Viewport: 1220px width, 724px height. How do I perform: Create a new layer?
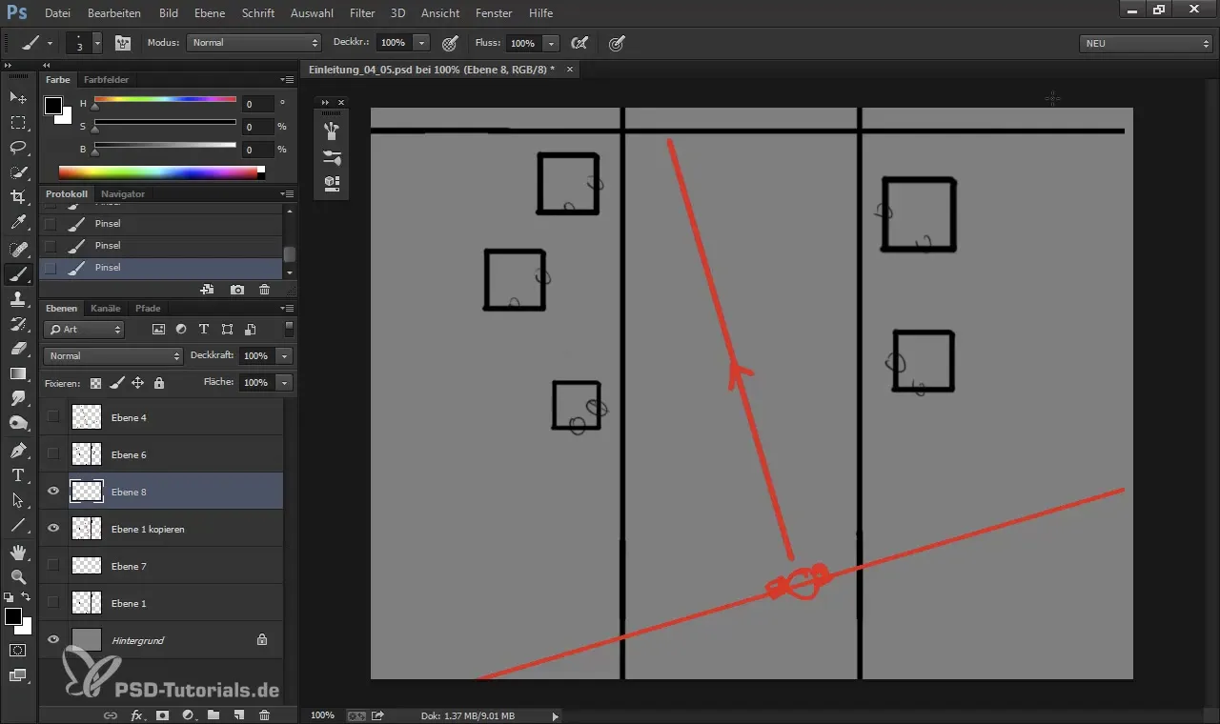(239, 714)
